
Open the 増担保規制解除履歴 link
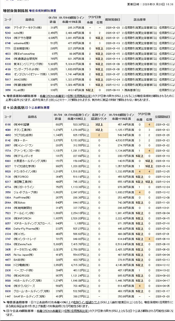(x=42, y=11)
